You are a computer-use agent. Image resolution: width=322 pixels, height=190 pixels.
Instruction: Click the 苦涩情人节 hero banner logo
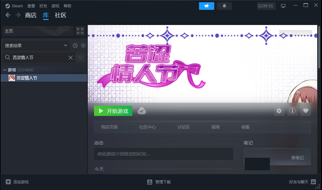click(x=151, y=66)
